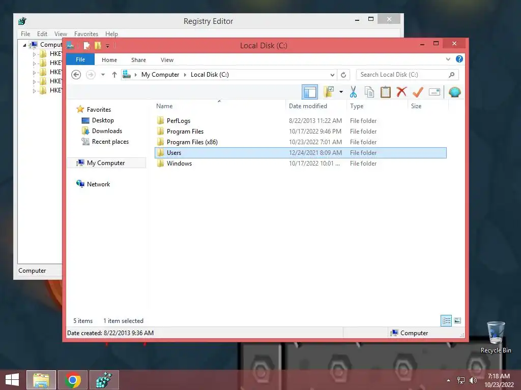The image size is (521, 390).
Task: Open address bar history dropdown
Action: click(332, 75)
